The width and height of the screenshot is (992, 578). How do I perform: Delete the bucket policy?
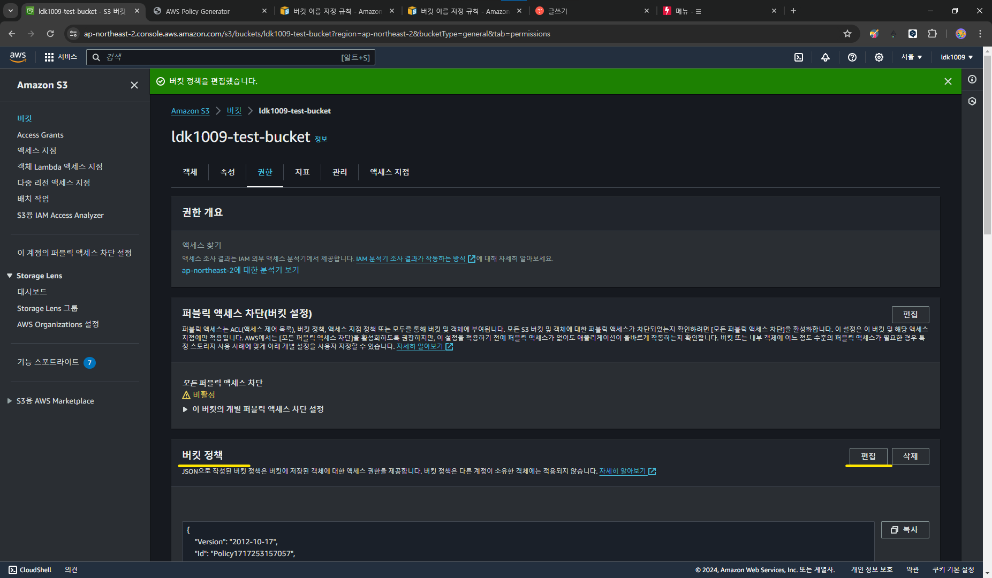click(910, 457)
